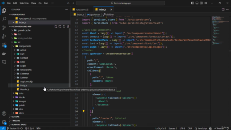This screenshot has height=130, width=231.
Task: Click New File icon in explorer header
Action: click(x=56, y=26)
